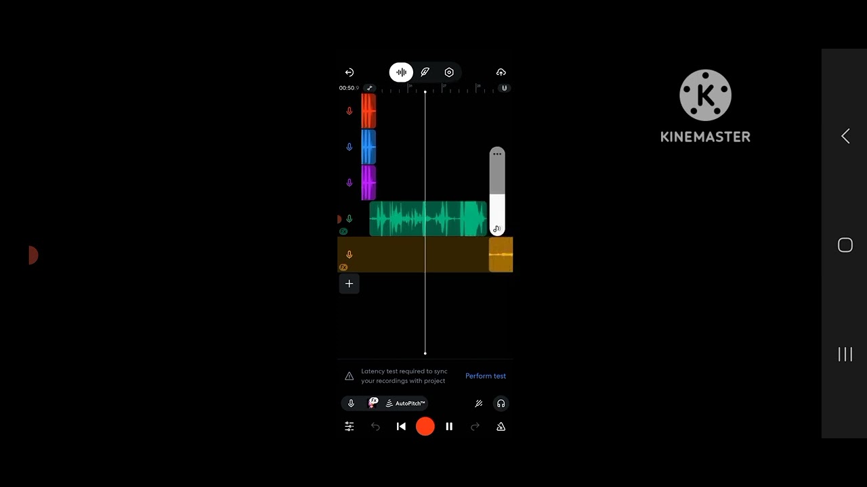Screen dimensions: 867x487
Task: Select the green track microphone icon
Action: tap(350, 218)
